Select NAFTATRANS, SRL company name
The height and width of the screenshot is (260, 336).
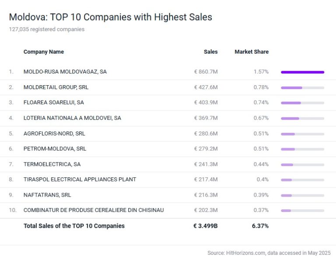point(47,195)
